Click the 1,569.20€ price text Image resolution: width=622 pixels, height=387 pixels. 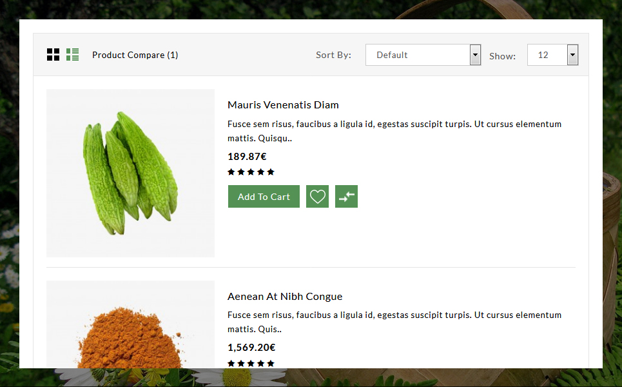tap(251, 348)
